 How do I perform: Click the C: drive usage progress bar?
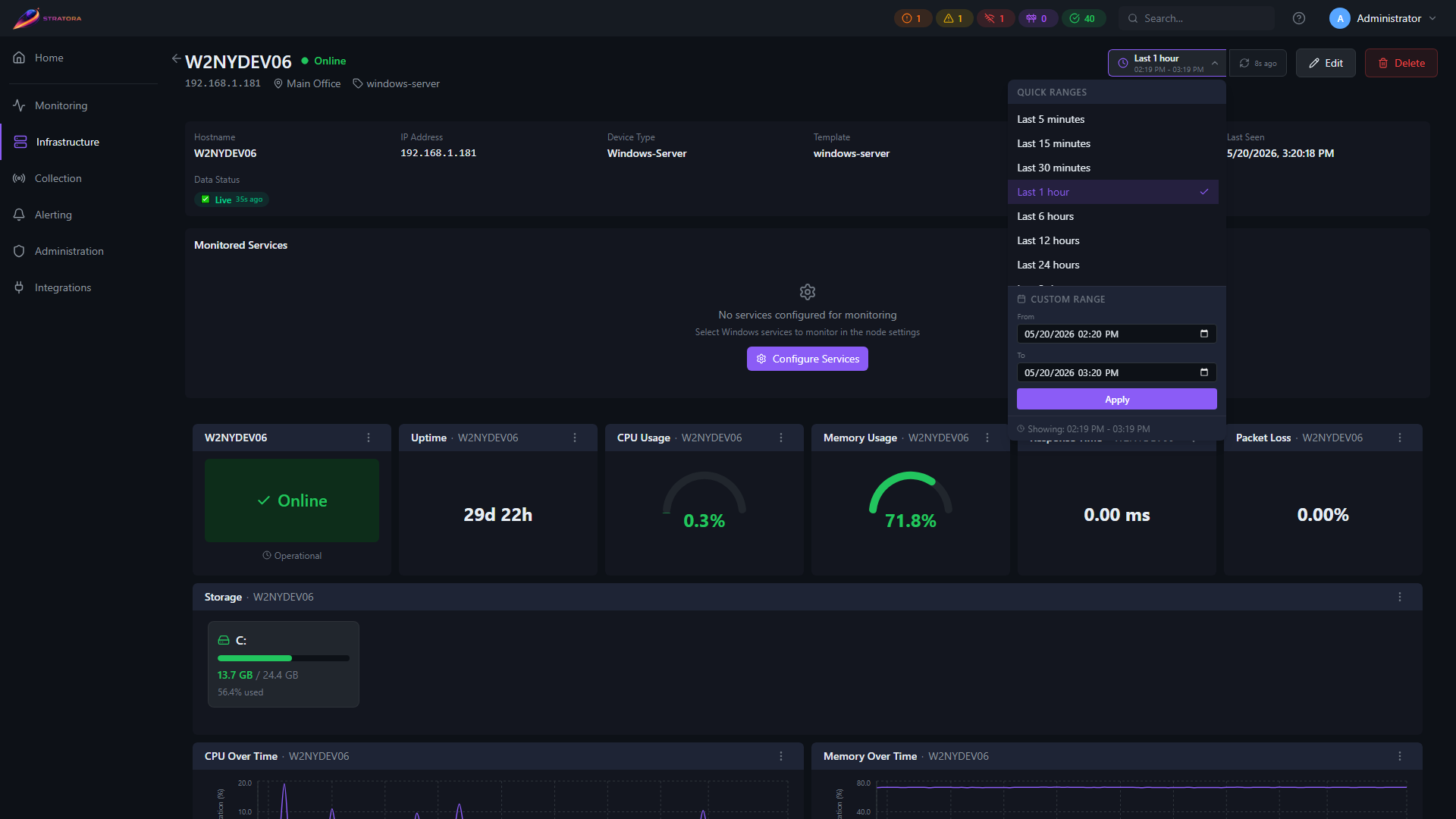283,658
